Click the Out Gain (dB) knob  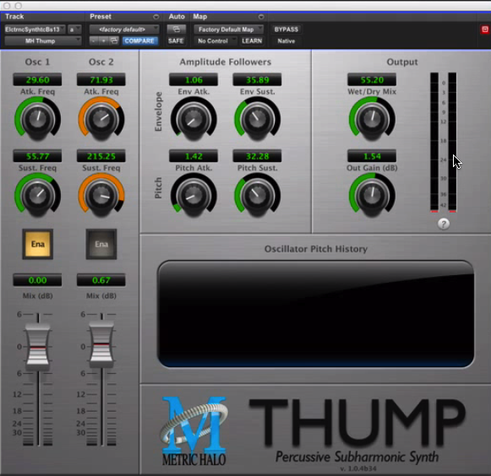click(372, 196)
